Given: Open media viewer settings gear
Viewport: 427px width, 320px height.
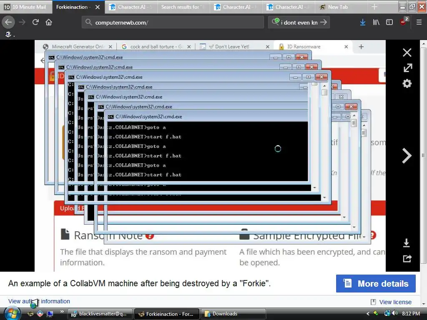Looking at the screenshot, I should tap(407, 83).
